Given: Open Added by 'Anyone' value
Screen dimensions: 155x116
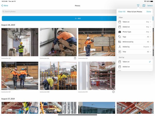Looking at the screenshot, I should point(146,47).
